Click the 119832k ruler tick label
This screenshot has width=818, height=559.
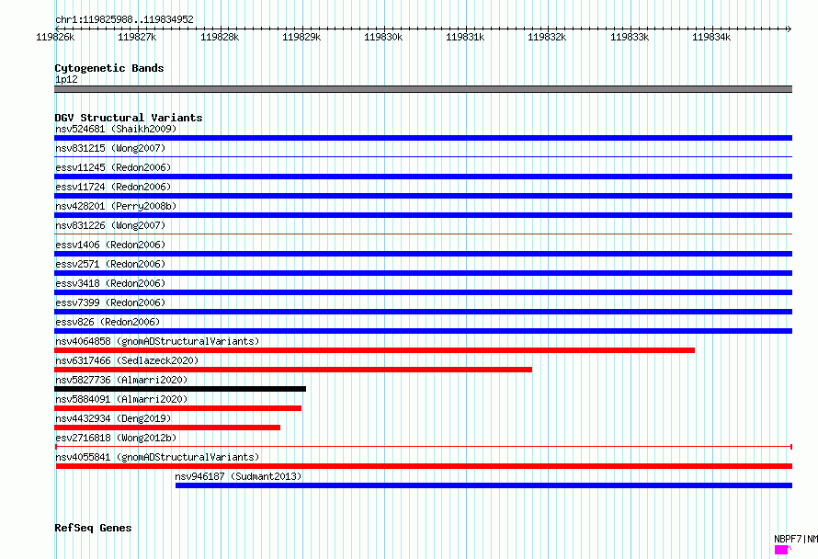[547, 37]
